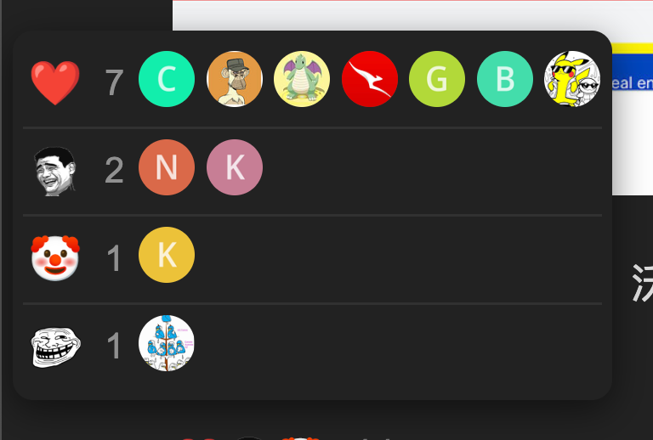This screenshot has height=440, width=653.
Task: Open the yellow K avatar profile
Action: tap(167, 255)
